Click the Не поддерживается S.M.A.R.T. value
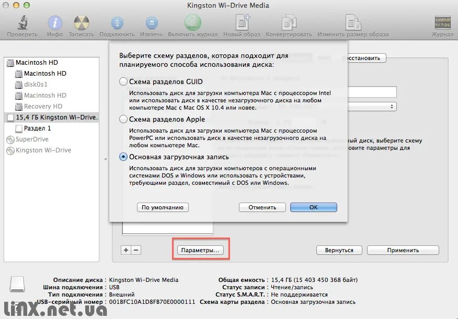 299,294
